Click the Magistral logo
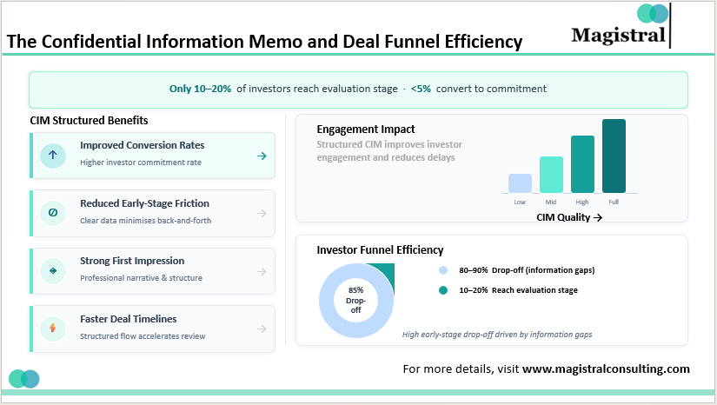The image size is (717, 405). pyautogui.click(x=621, y=25)
